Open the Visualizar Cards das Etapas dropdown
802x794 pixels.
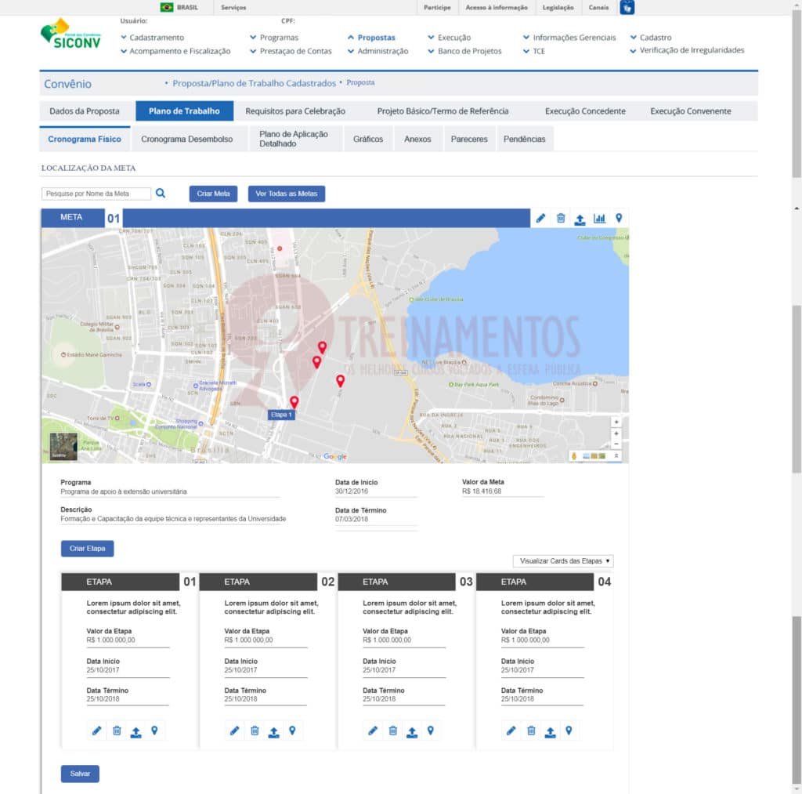(x=562, y=561)
